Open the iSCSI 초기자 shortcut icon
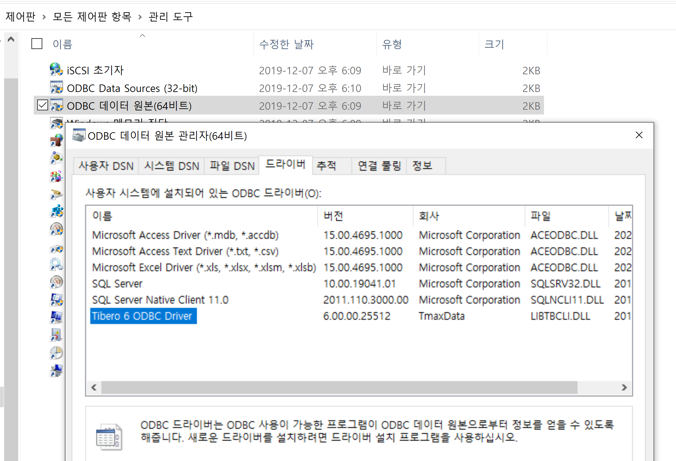The height and width of the screenshot is (461, 676). pyautogui.click(x=56, y=70)
